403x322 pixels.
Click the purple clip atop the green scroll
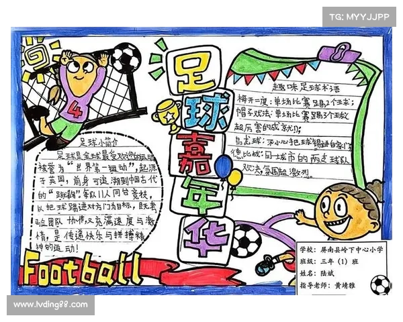coord(339,52)
